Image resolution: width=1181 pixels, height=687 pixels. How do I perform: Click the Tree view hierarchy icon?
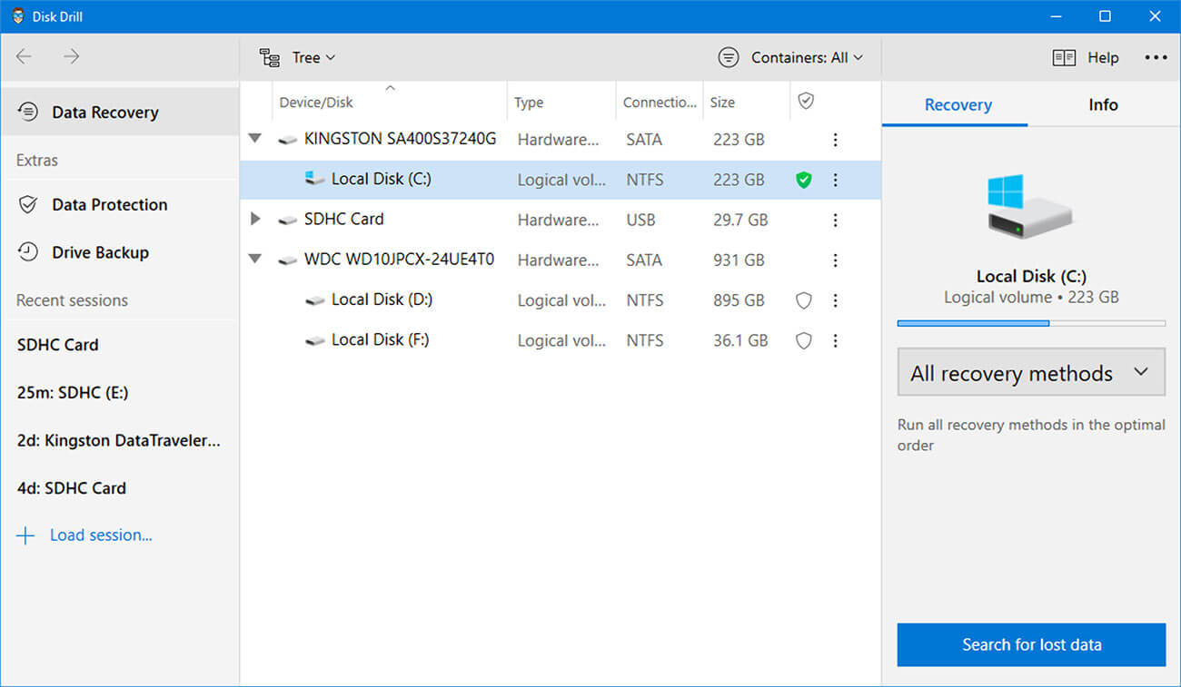click(x=270, y=57)
